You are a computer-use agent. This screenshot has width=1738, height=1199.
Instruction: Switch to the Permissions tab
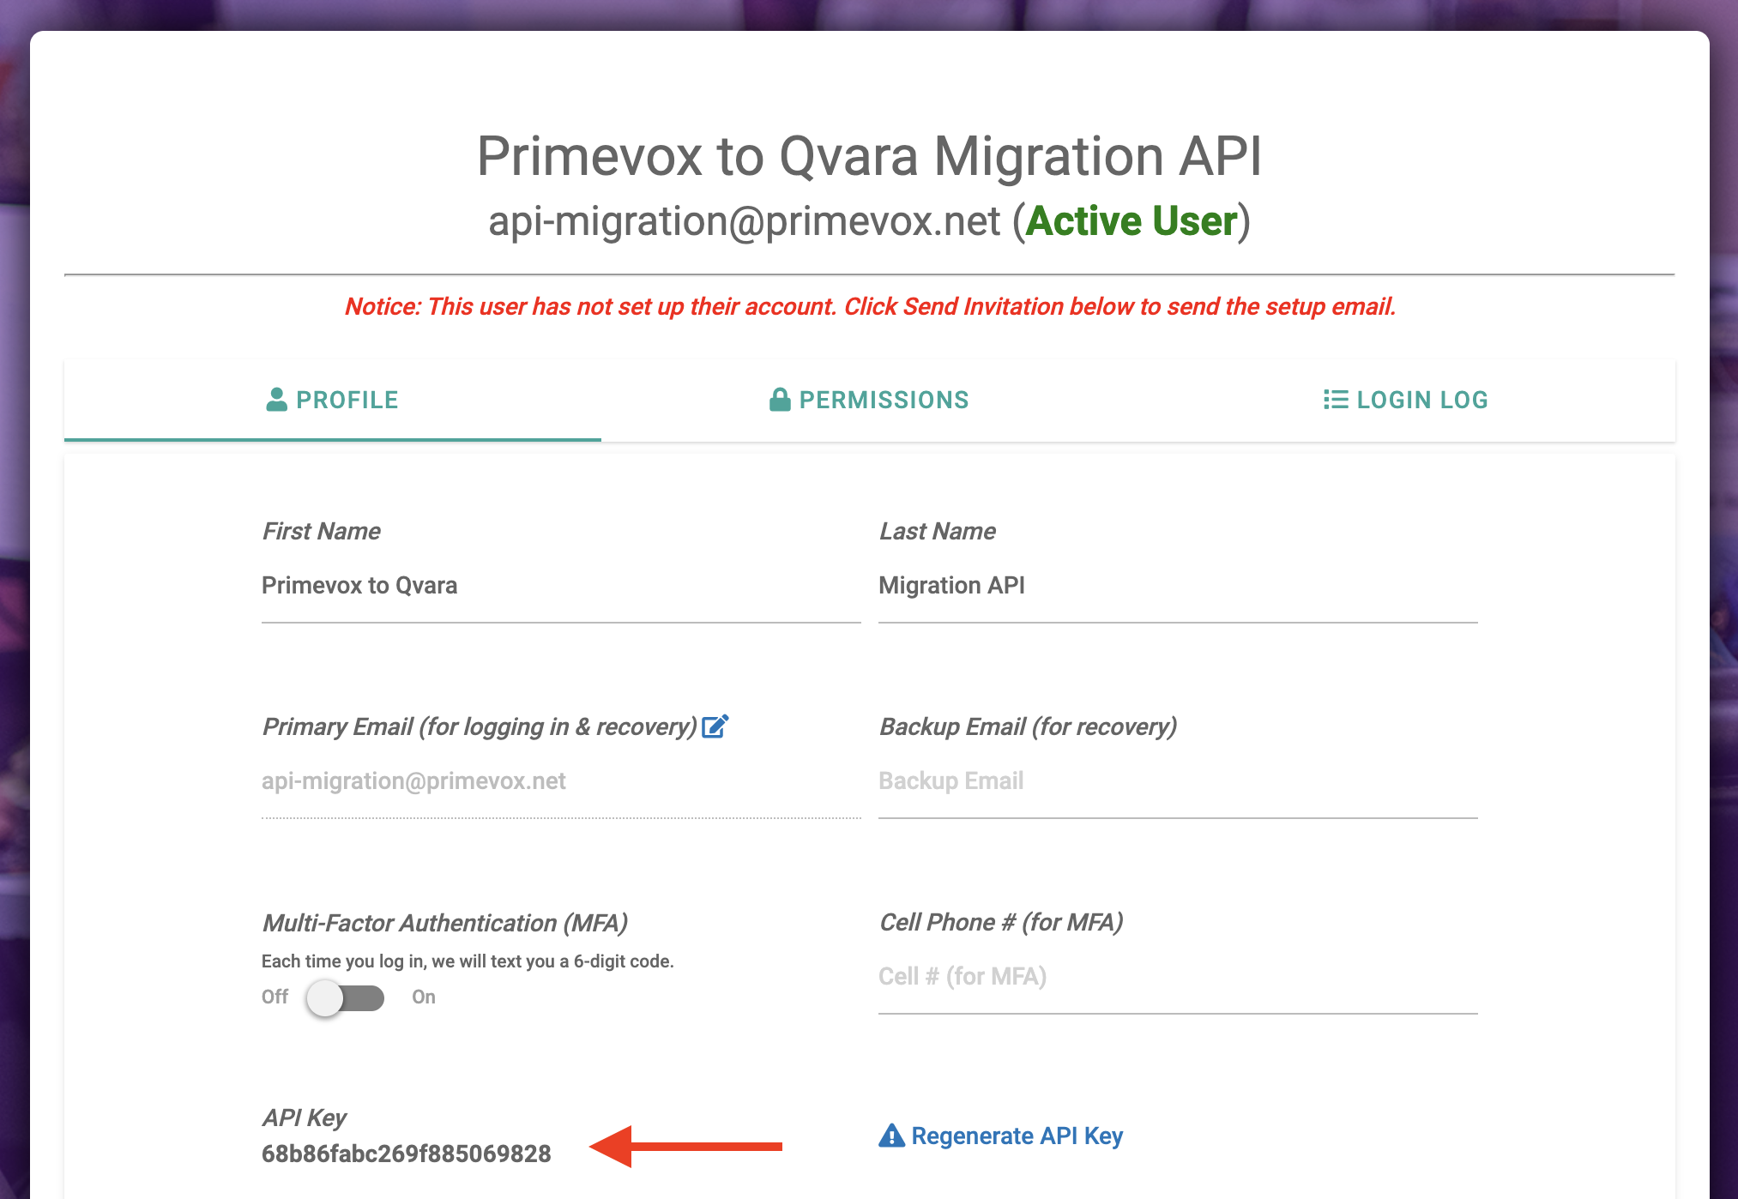coord(869,400)
